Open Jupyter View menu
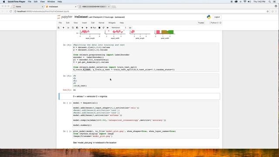279x157 pixels. click(x=75, y=23)
